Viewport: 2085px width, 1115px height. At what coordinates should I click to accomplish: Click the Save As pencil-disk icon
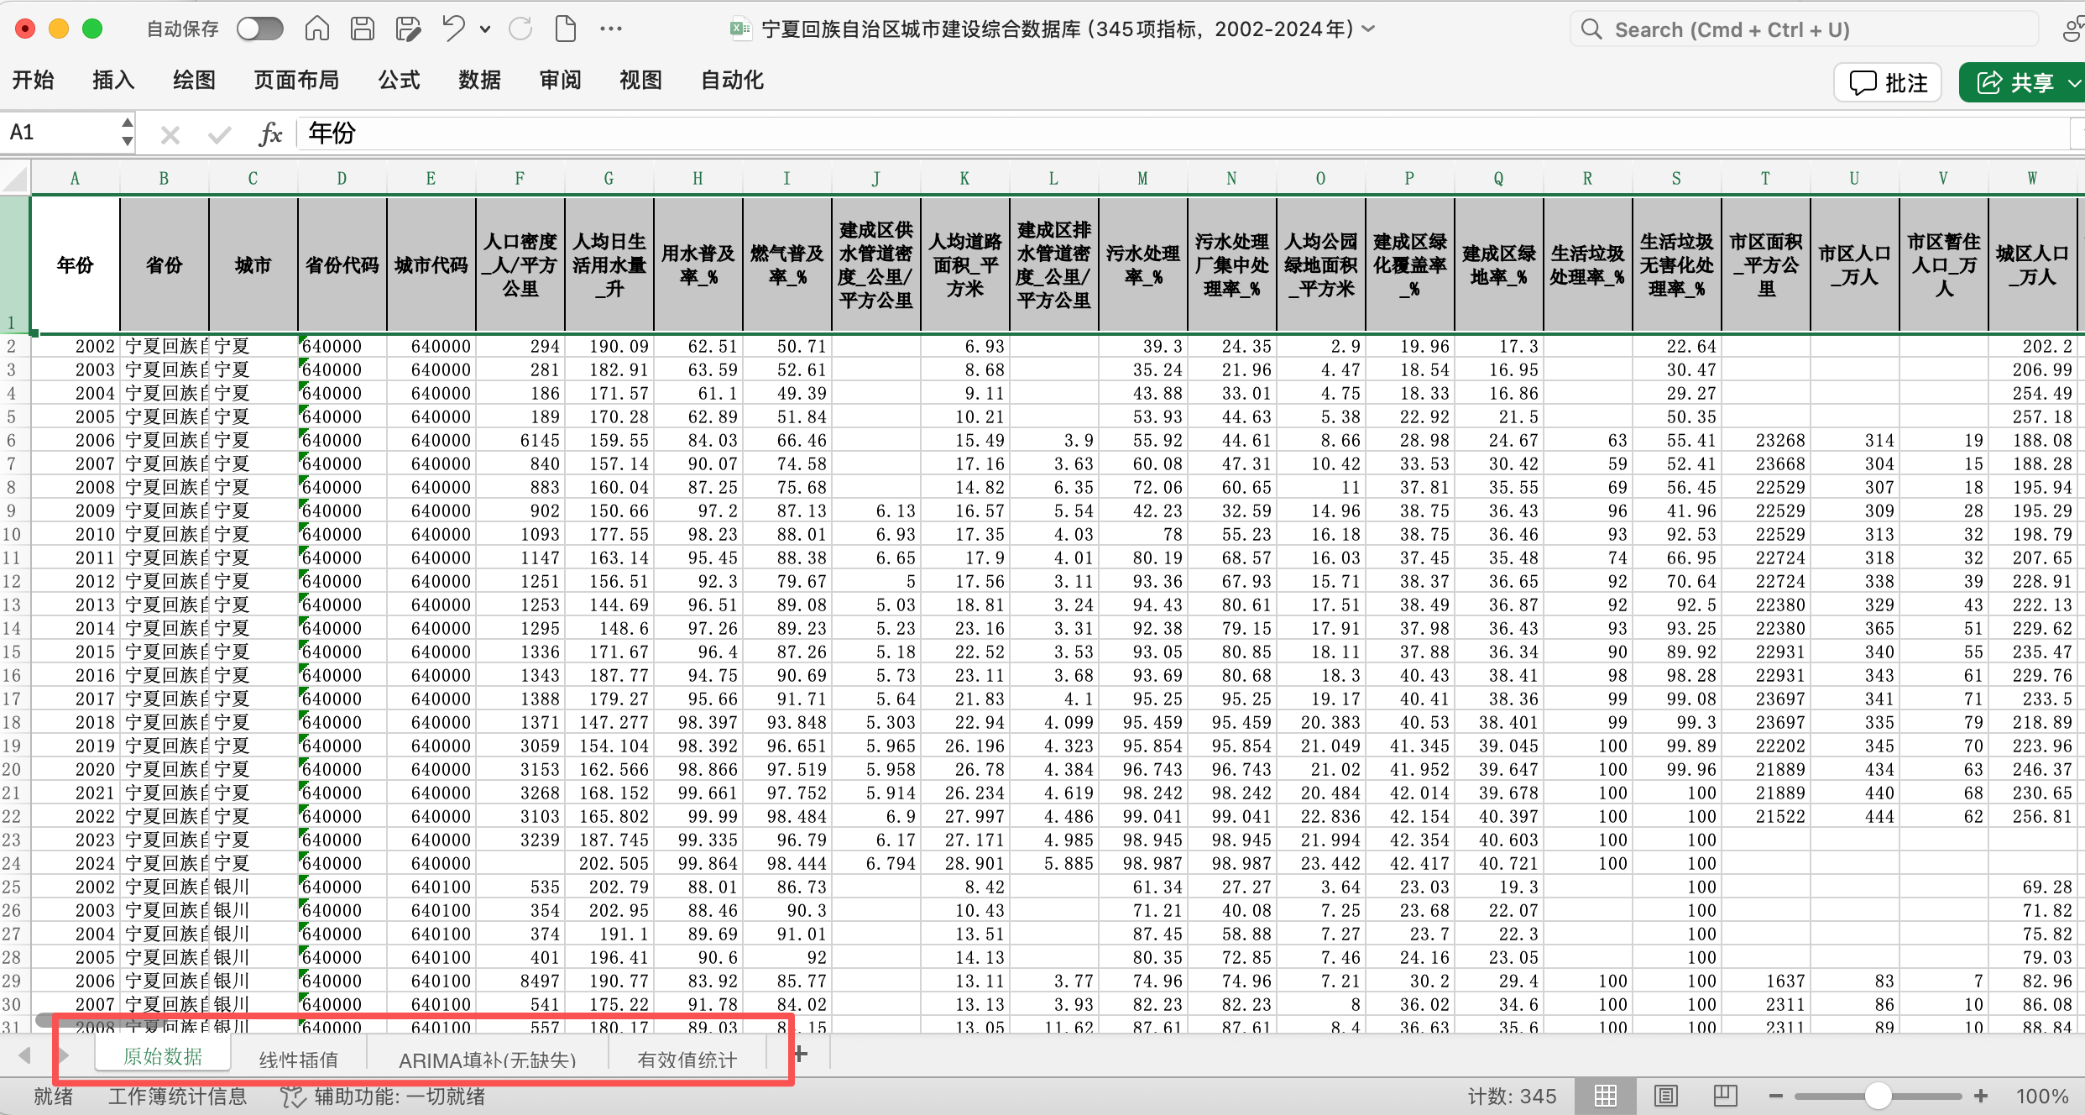tap(408, 29)
